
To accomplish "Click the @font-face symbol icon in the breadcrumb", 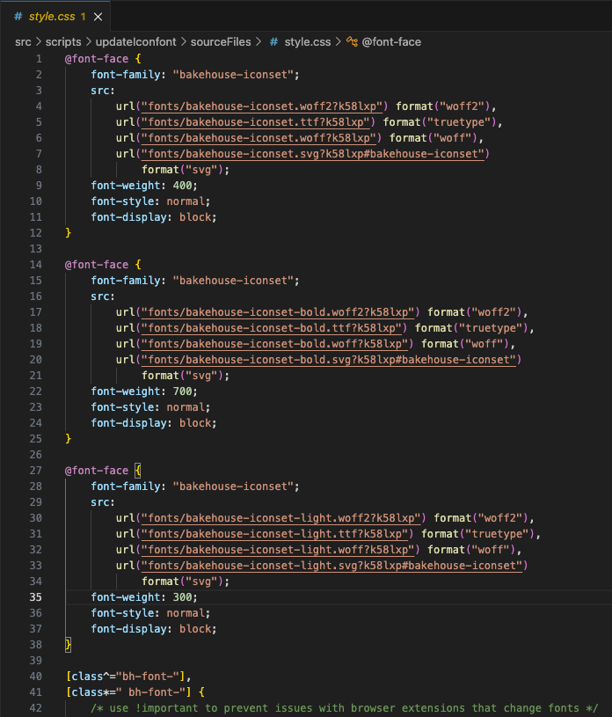I will (352, 41).
